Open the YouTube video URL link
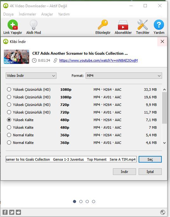 pos(98,60)
